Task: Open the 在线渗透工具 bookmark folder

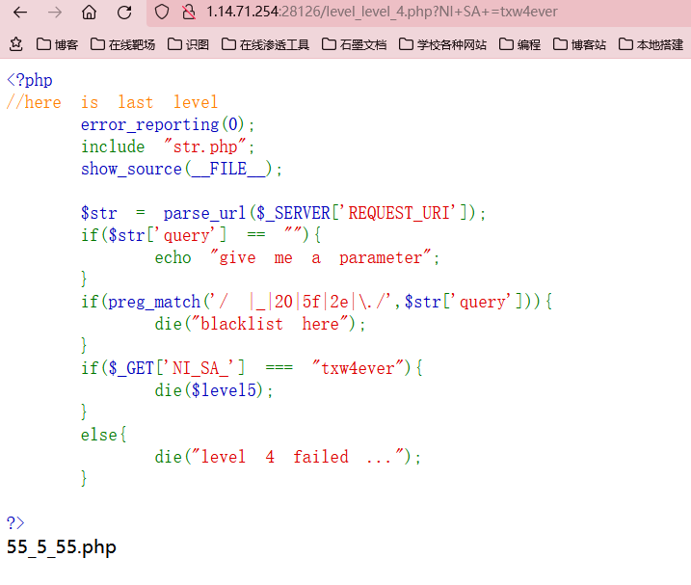Action: point(265,44)
